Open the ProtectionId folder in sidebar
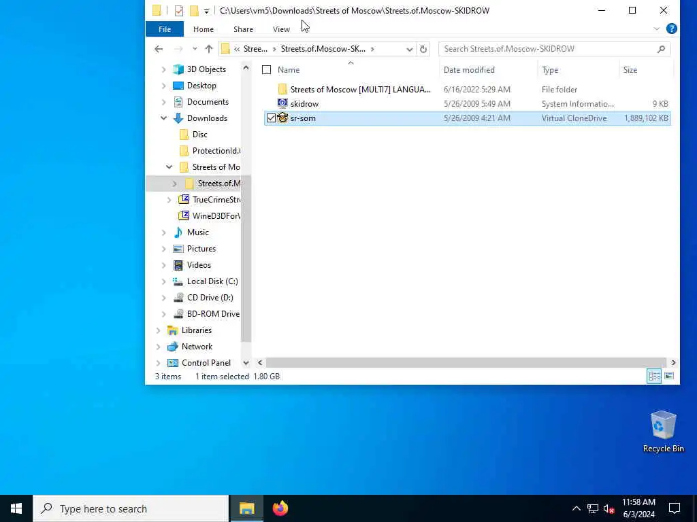Image resolution: width=697 pixels, height=522 pixels. pos(216,151)
